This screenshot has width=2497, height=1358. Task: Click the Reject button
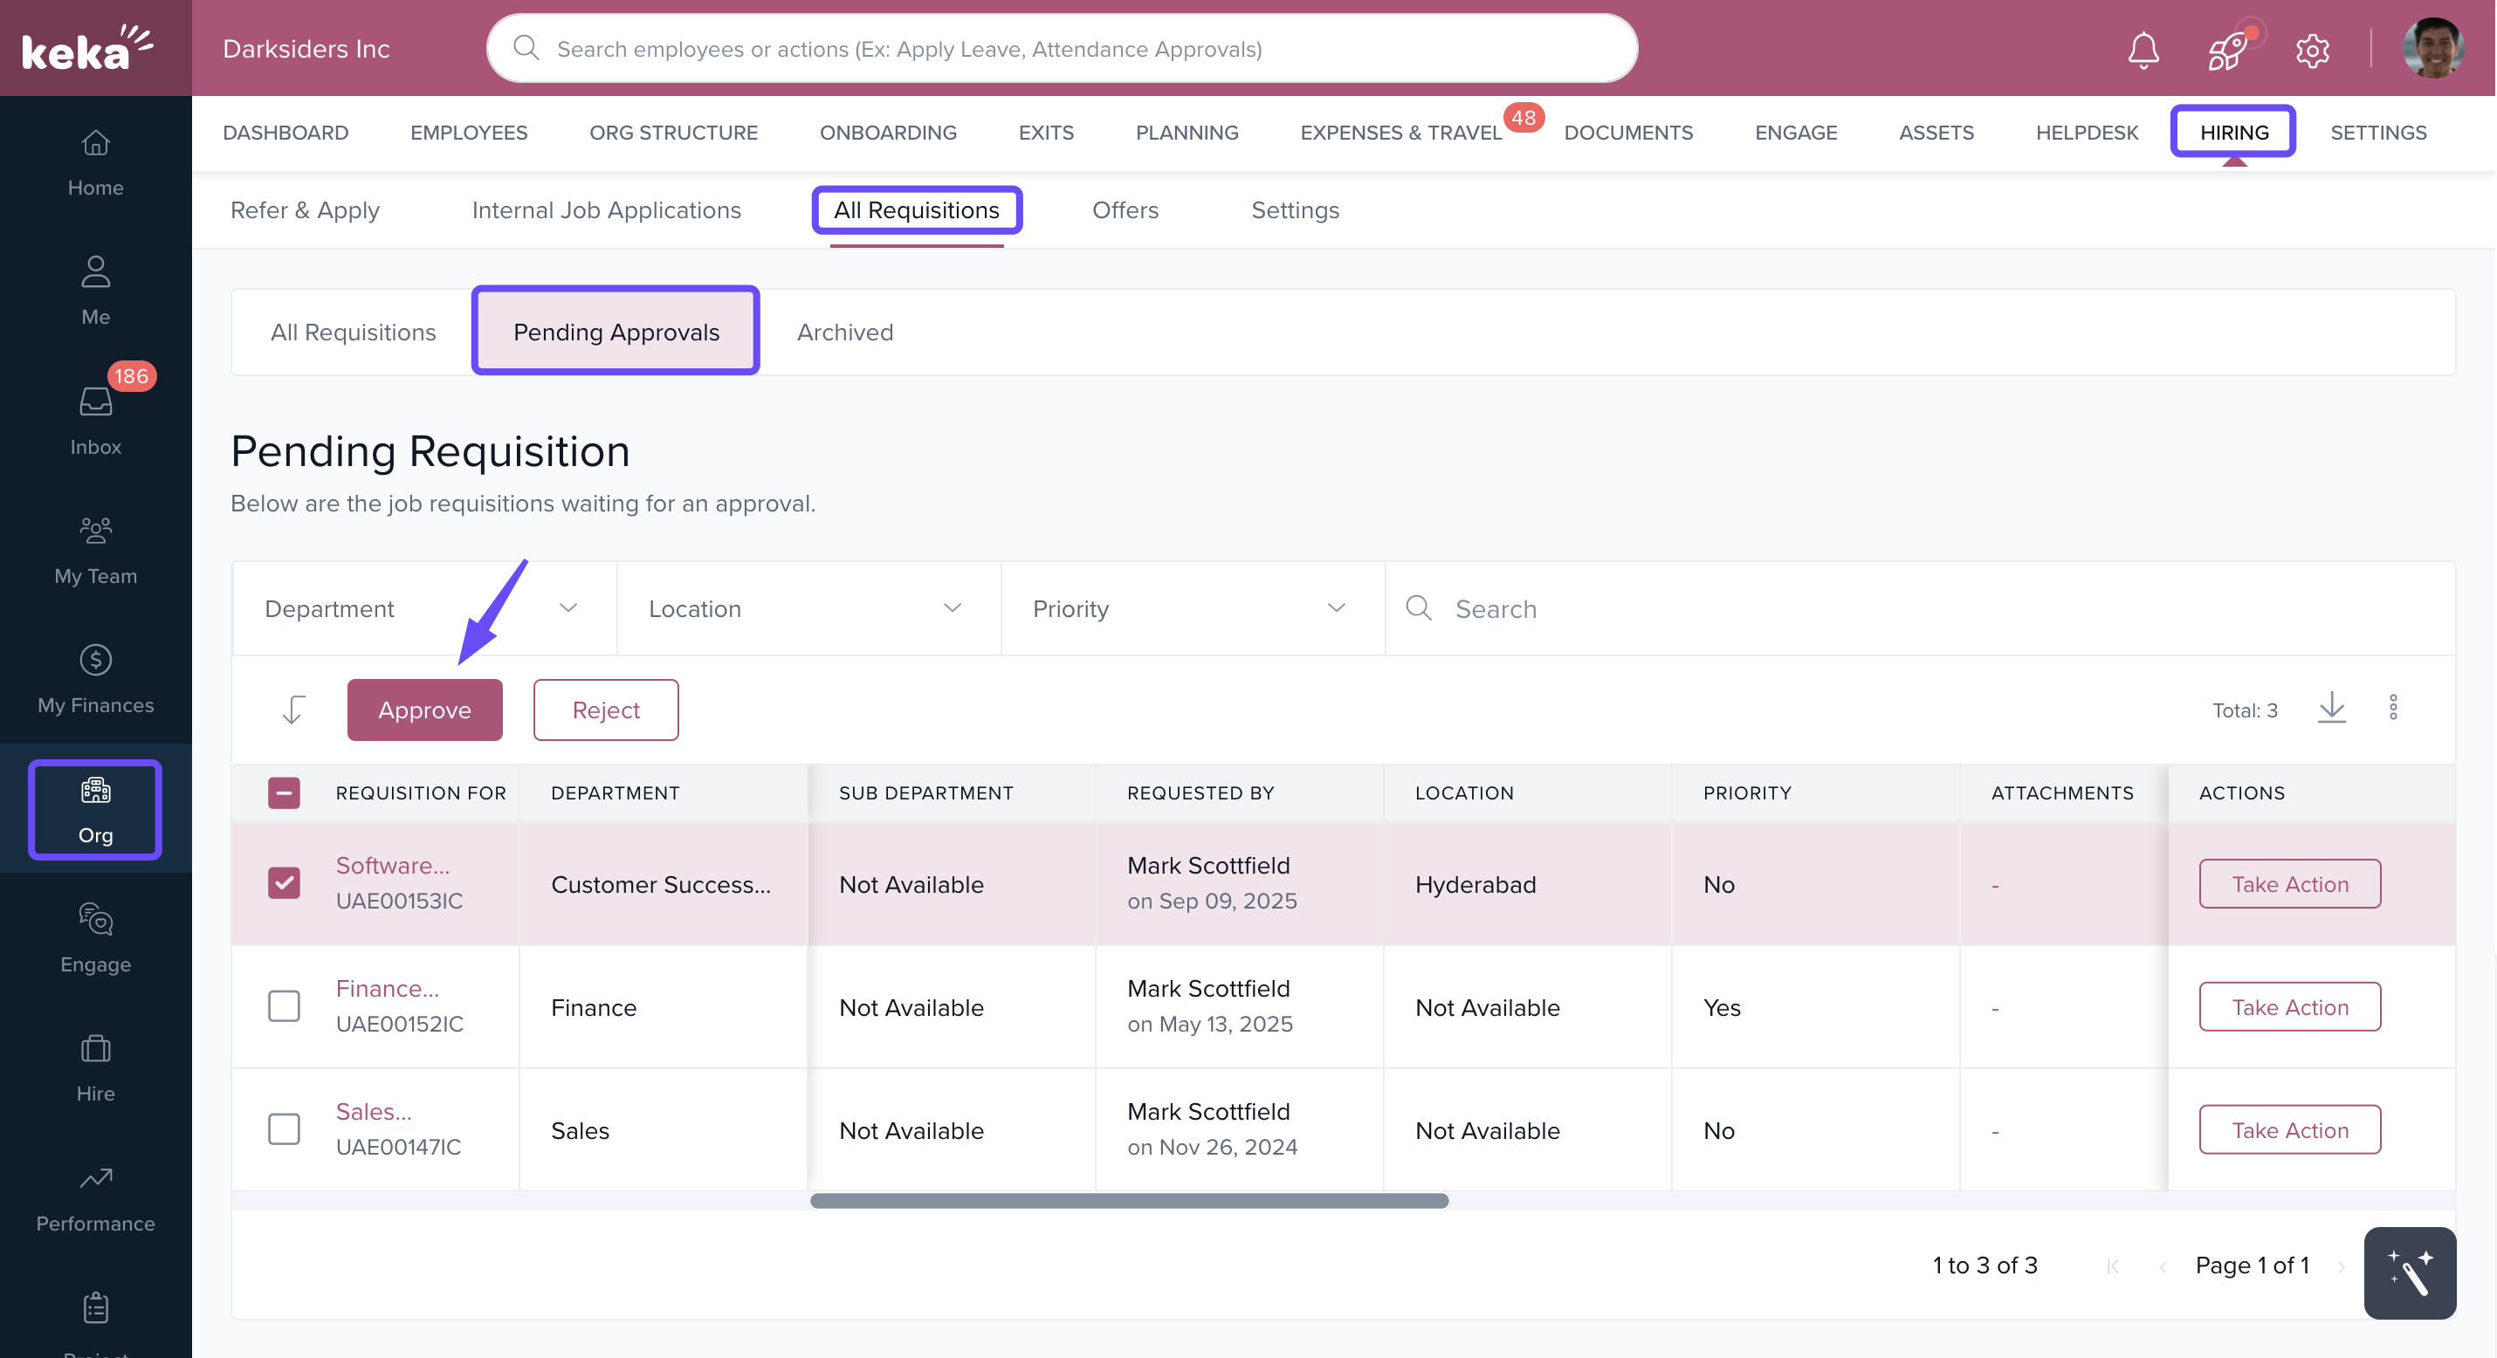point(605,710)
